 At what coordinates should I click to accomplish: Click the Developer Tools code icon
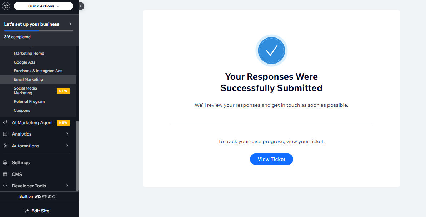pyautogui.click(x=5, y=186)
